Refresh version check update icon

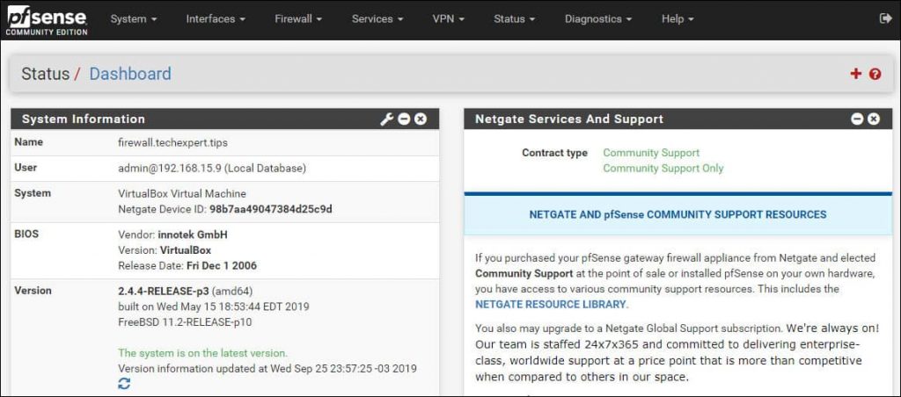[124, 383]
